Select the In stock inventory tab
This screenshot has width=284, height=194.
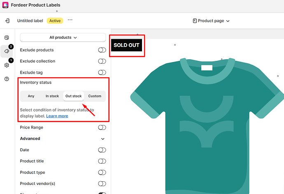pyautogui.click(x=52, y=96)
